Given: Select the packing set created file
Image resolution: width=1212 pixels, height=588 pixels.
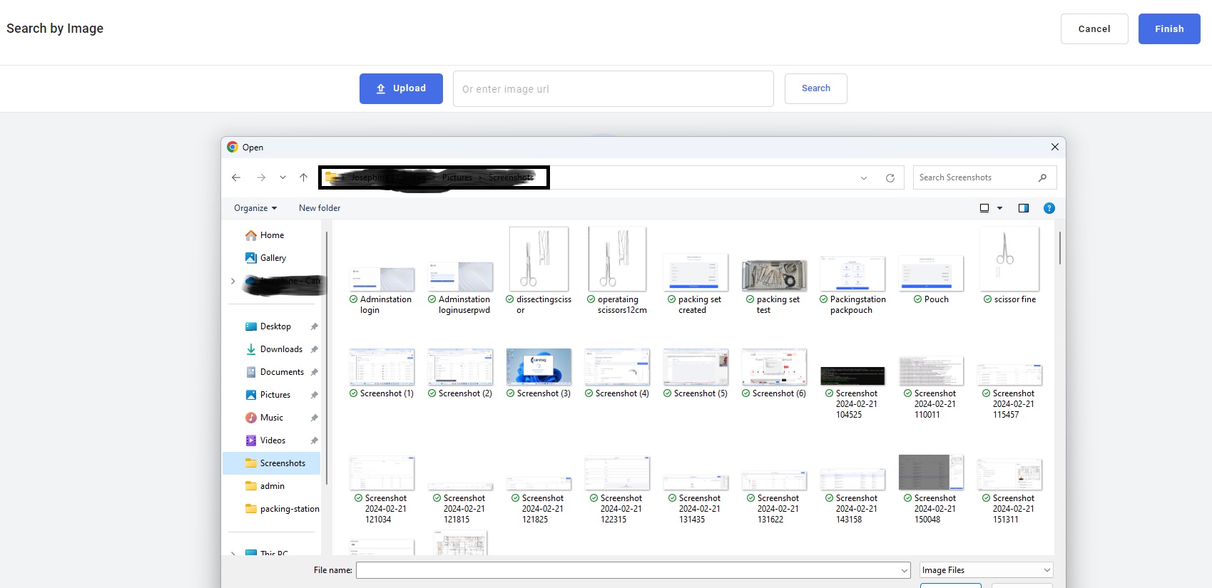Looking at the screenshot, I should [x=696, y=284].
